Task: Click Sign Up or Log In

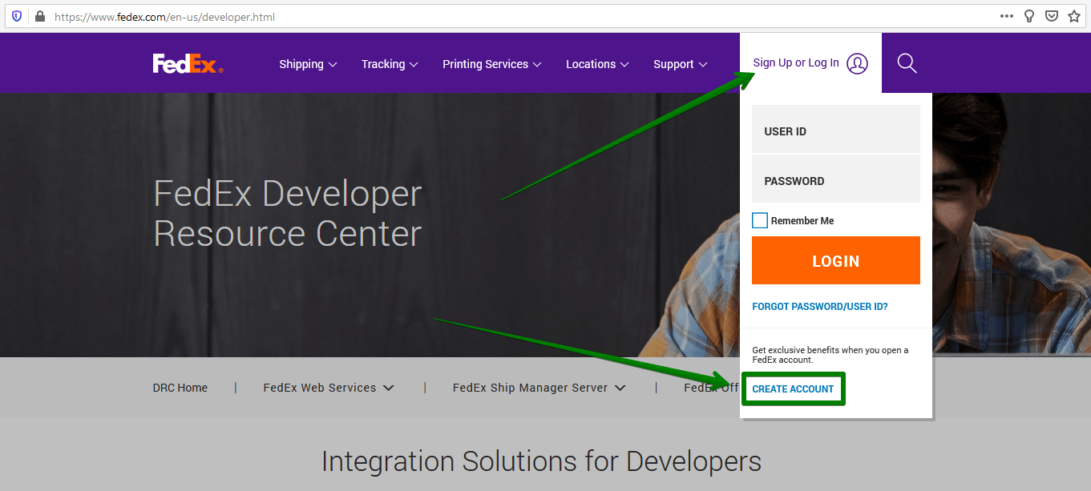Action: (796, 62)
